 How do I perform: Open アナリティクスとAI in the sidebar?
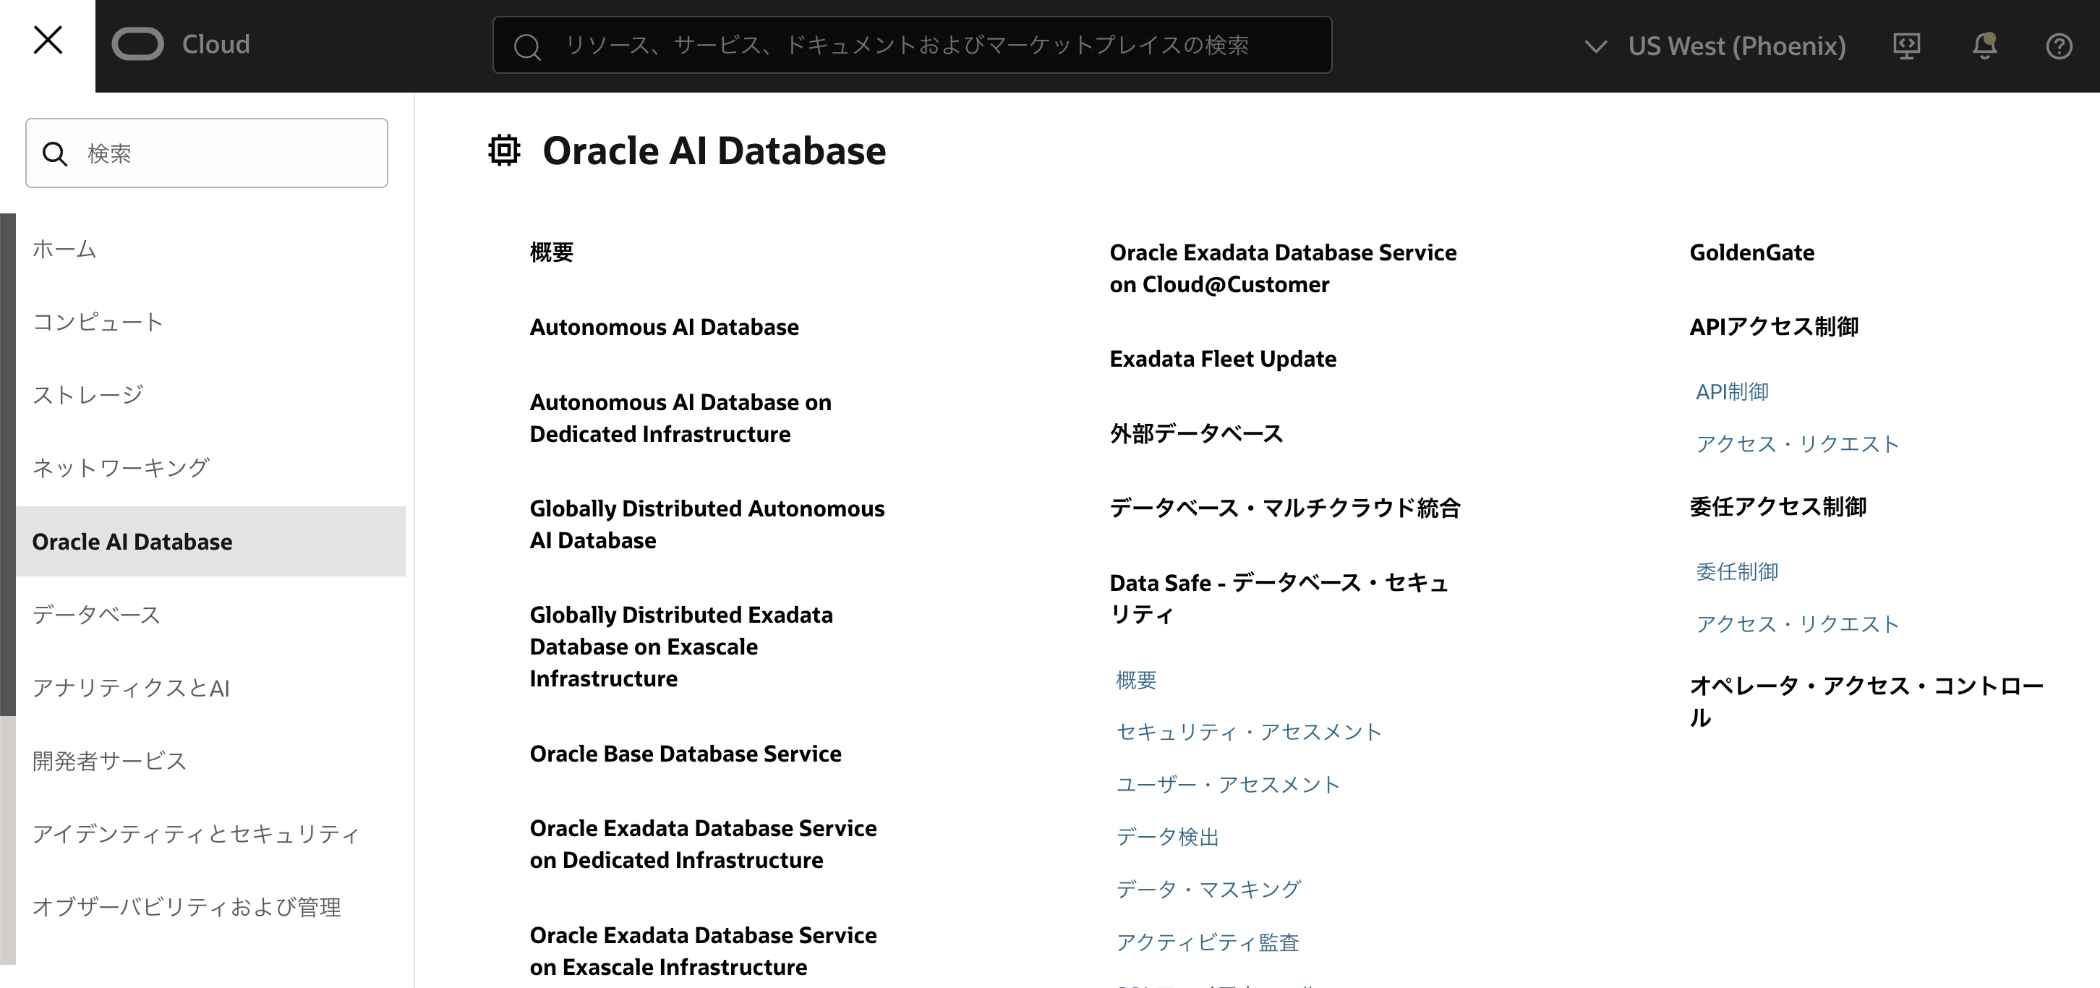(130, 687)
